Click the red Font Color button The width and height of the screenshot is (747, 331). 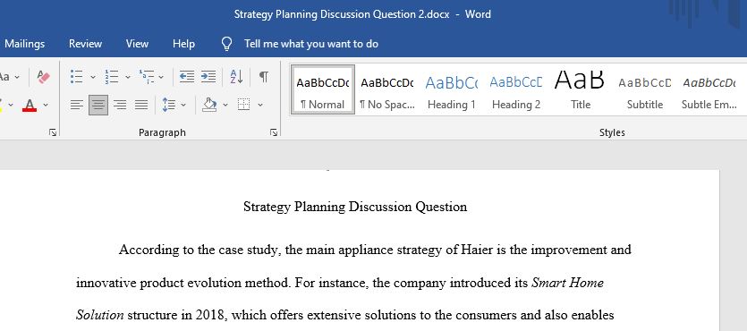(30, 105)
